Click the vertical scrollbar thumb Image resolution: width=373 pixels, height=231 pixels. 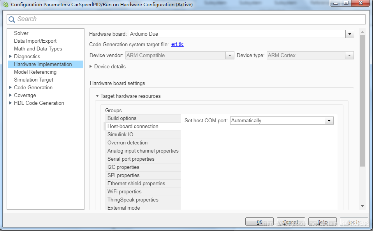point(362,101)
